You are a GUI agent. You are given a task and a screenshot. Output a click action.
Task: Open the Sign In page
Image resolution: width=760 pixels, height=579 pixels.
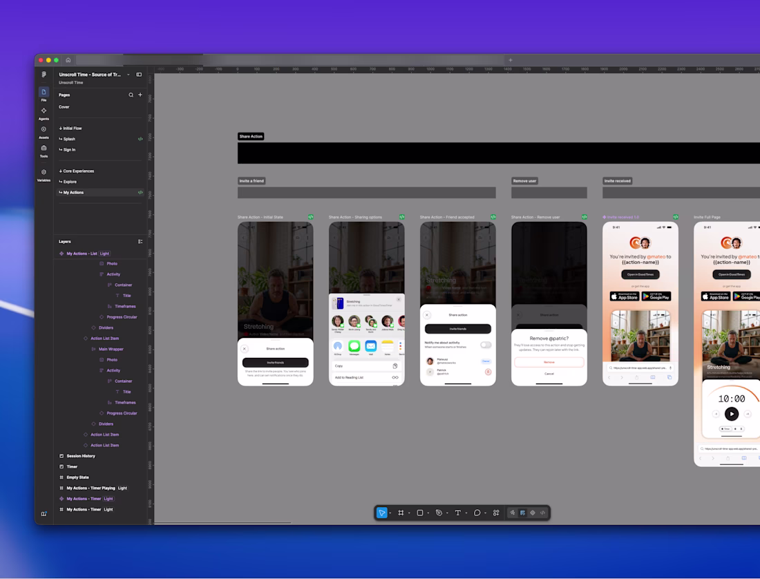[x=68, y=150]
